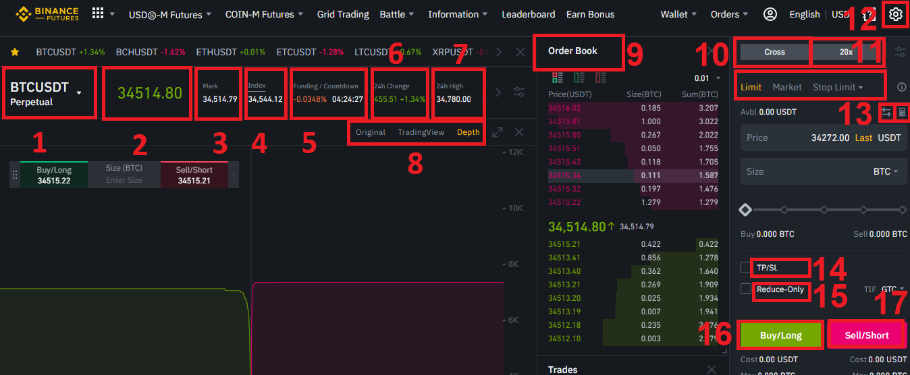Click into the order Size input field
910x375 pixels.
pos(824,171)
